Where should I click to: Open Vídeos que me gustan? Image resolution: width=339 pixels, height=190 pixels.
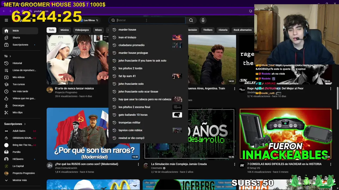(x=20, y=98)
